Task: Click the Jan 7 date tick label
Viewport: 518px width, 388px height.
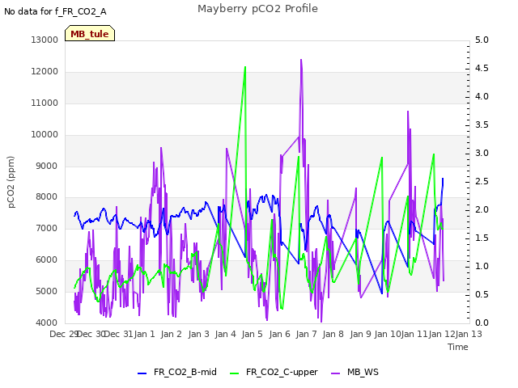Action: (307, 335)
